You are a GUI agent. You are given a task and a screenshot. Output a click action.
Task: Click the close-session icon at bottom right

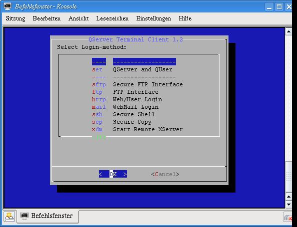pyautogui.click(x=288, y=218)
